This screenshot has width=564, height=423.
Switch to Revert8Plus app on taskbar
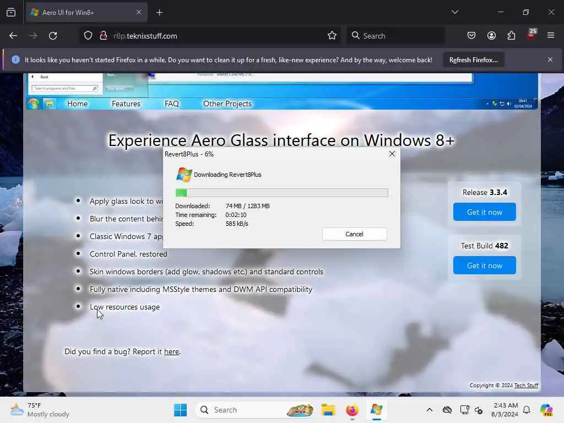(x=376, y=410)
